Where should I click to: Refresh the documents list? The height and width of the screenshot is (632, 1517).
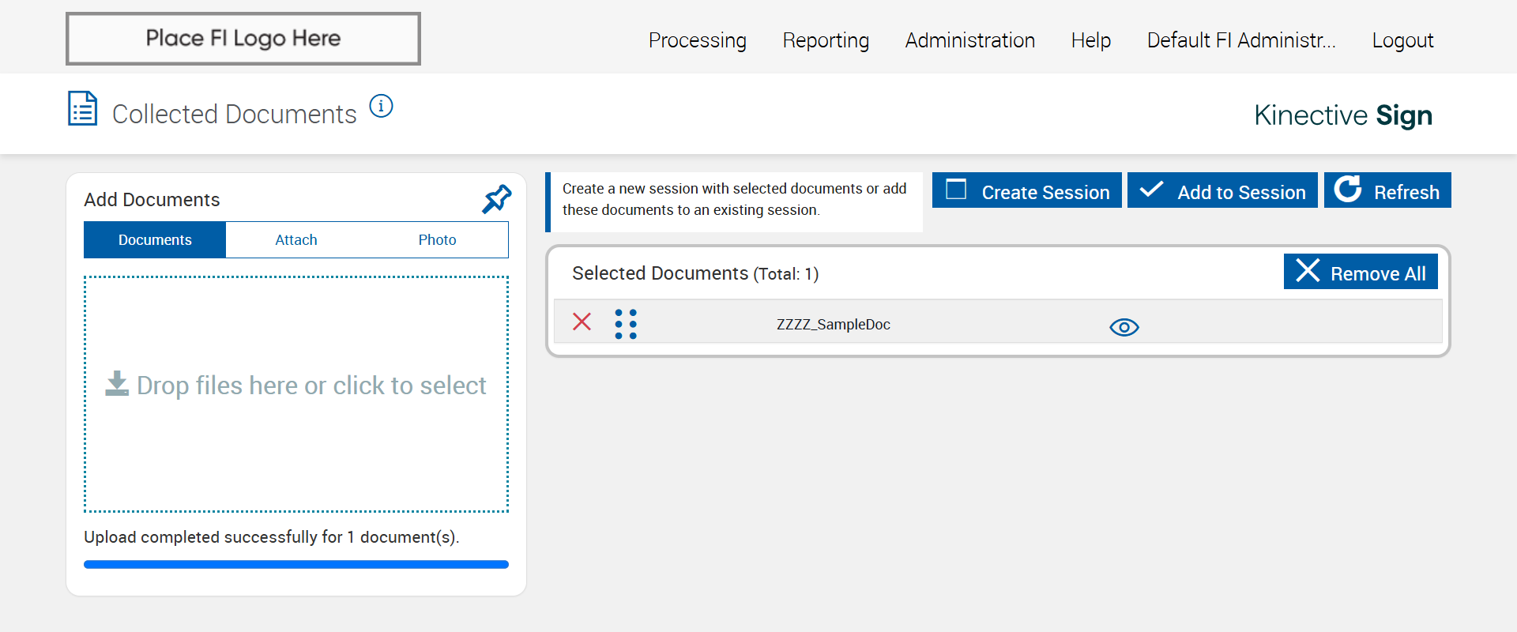coord(1387,190)
